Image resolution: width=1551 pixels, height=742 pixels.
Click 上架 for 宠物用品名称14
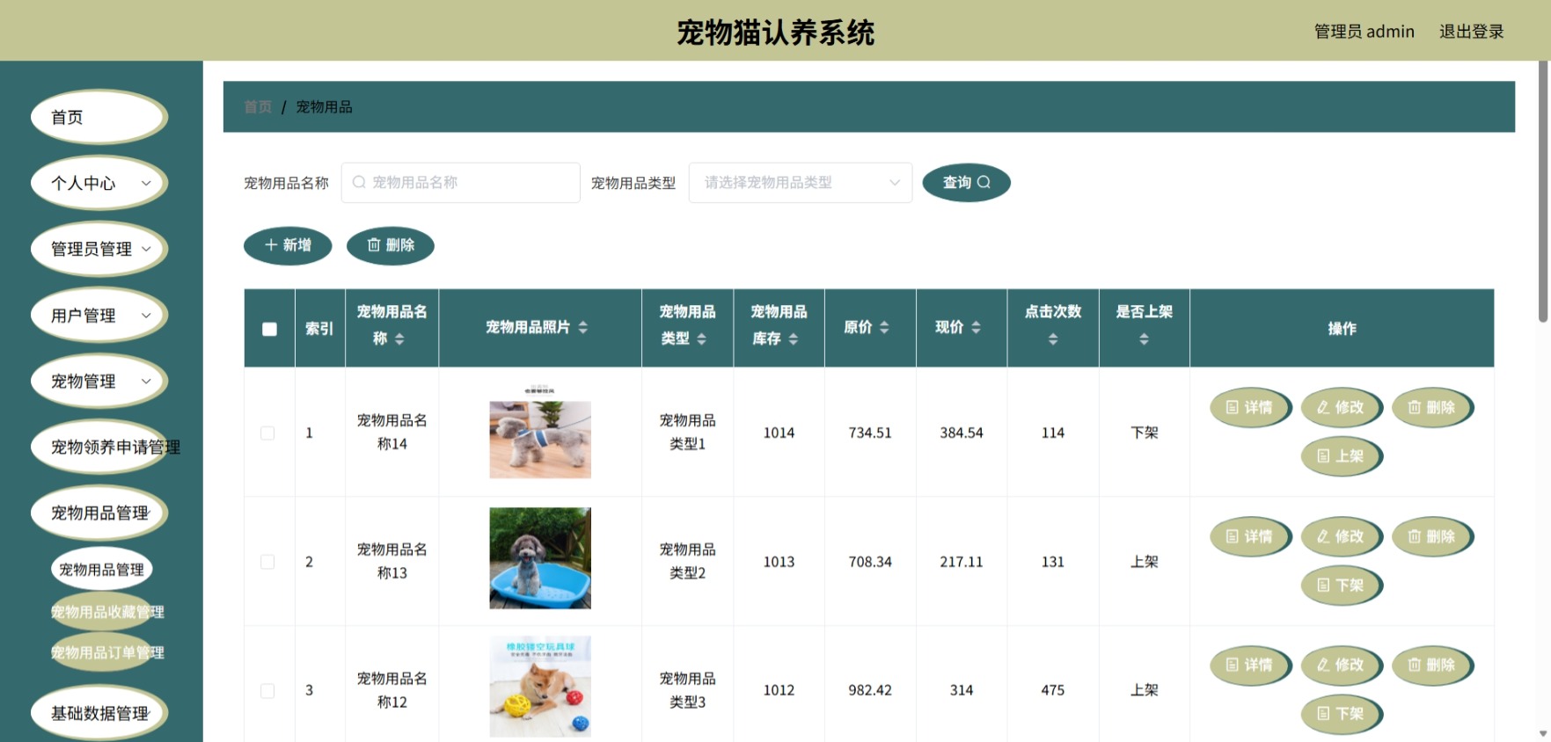pyautogui.click(x=1342, y=456)
